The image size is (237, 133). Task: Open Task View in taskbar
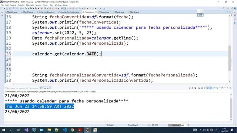tap(19, 130)
